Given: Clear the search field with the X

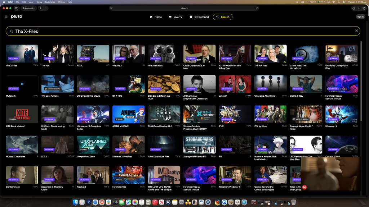Looking at the screenshot, I should pyautogui.click(x=356, y=31).
